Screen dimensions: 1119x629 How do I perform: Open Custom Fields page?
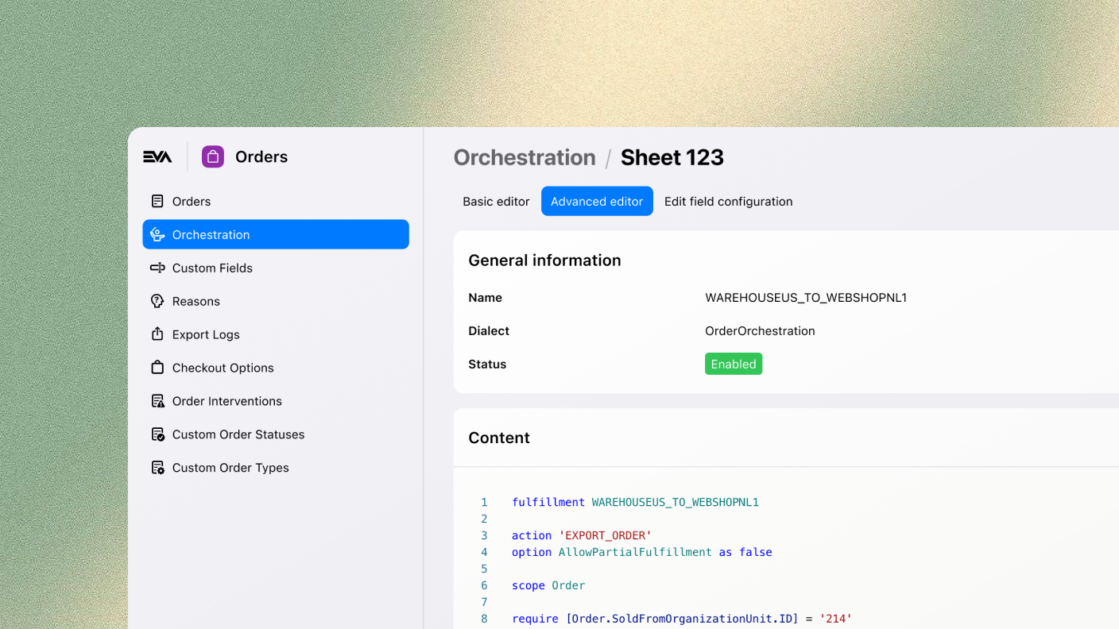pos(276,268)
